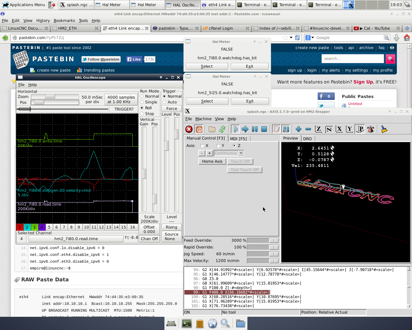Image resolution: width=412 pixels, height=330 pixels.
Task: Select Single run mode radio
Action: [x=142, y=102]
